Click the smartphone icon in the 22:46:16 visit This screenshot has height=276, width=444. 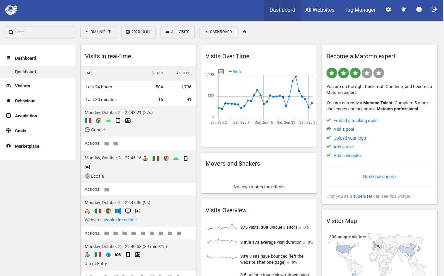point(186,158)
